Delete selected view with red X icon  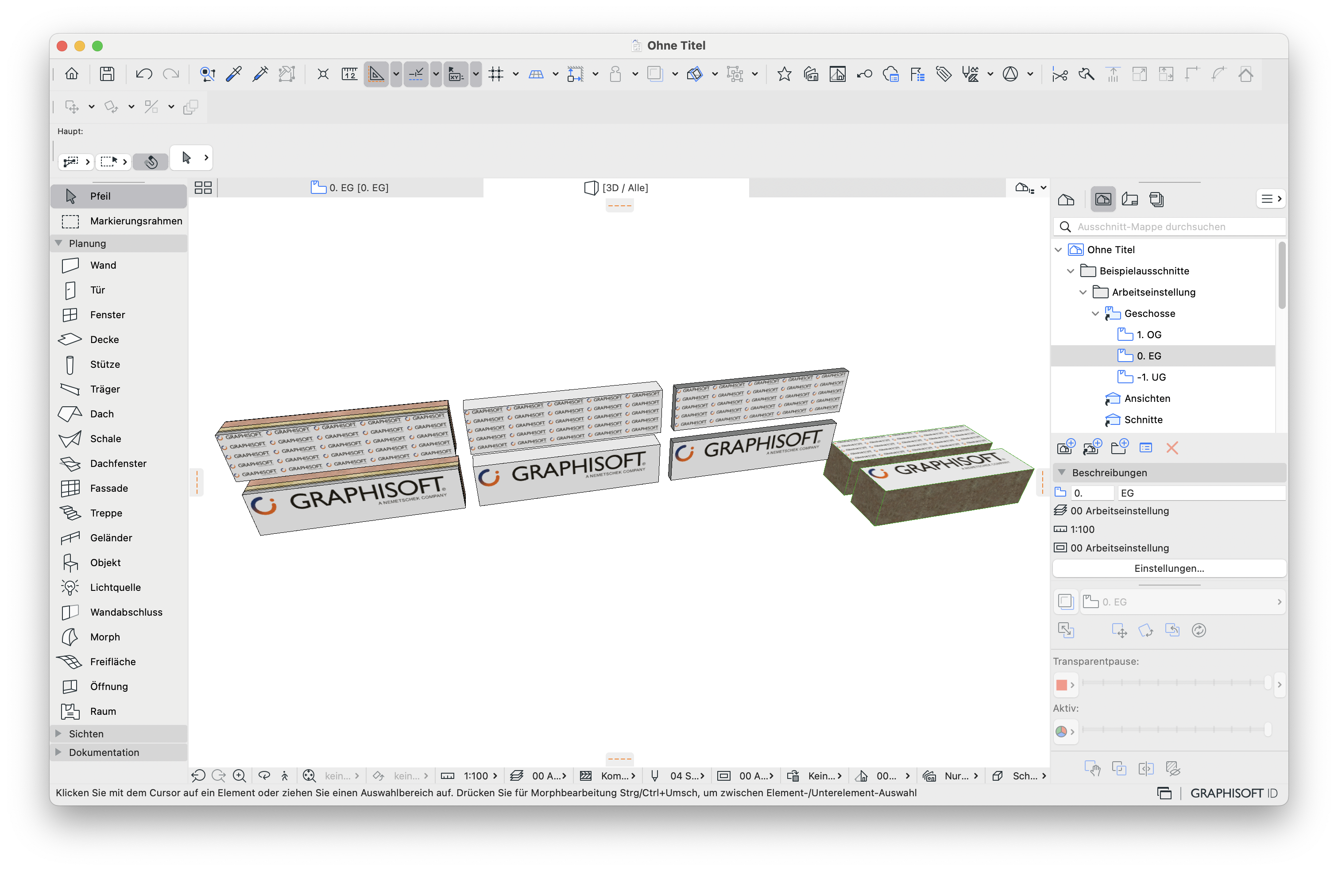(x=1172, y=448)
